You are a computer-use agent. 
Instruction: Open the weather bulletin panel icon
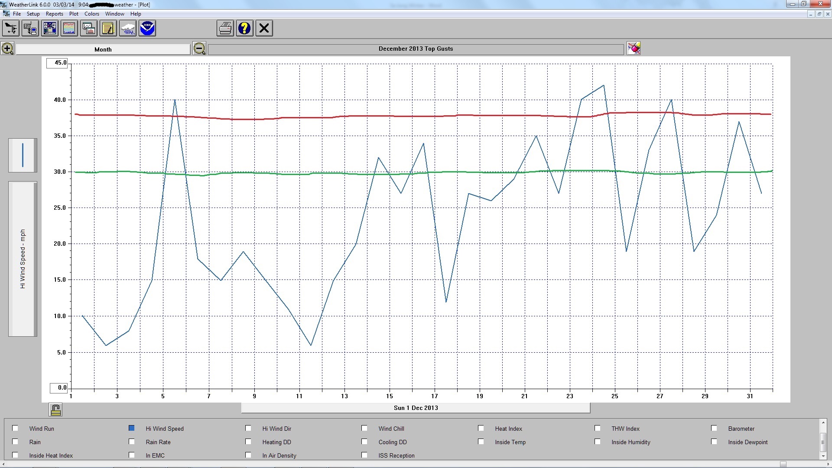click(50, 29)
